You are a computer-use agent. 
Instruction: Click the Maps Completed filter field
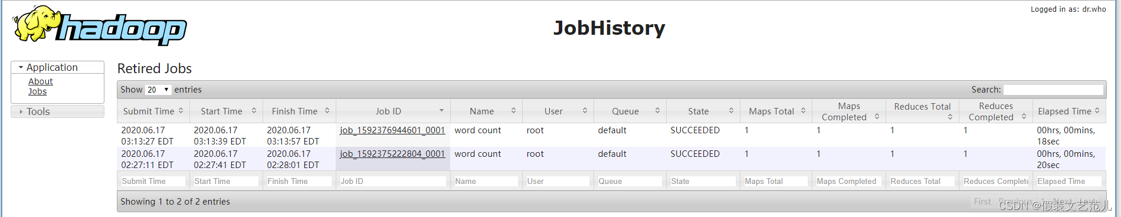point(848,182)
